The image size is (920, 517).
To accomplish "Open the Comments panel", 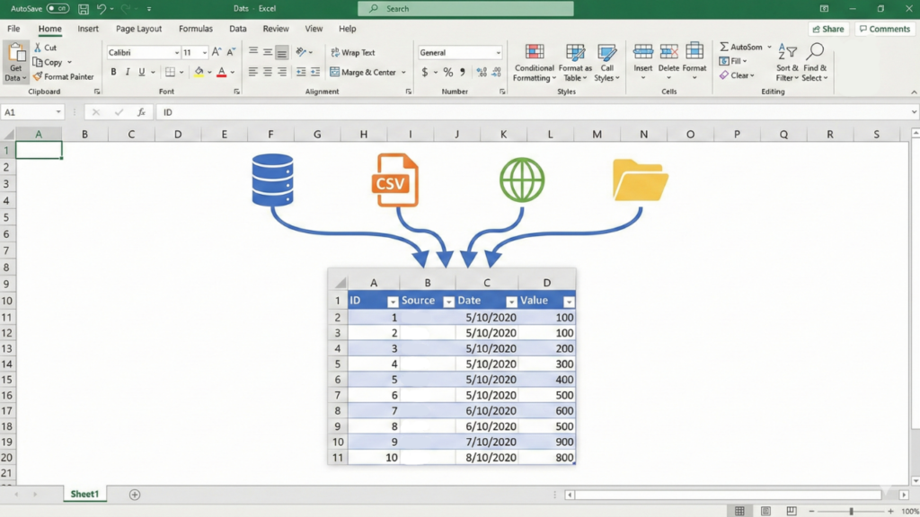I will (x=885, y=28).
